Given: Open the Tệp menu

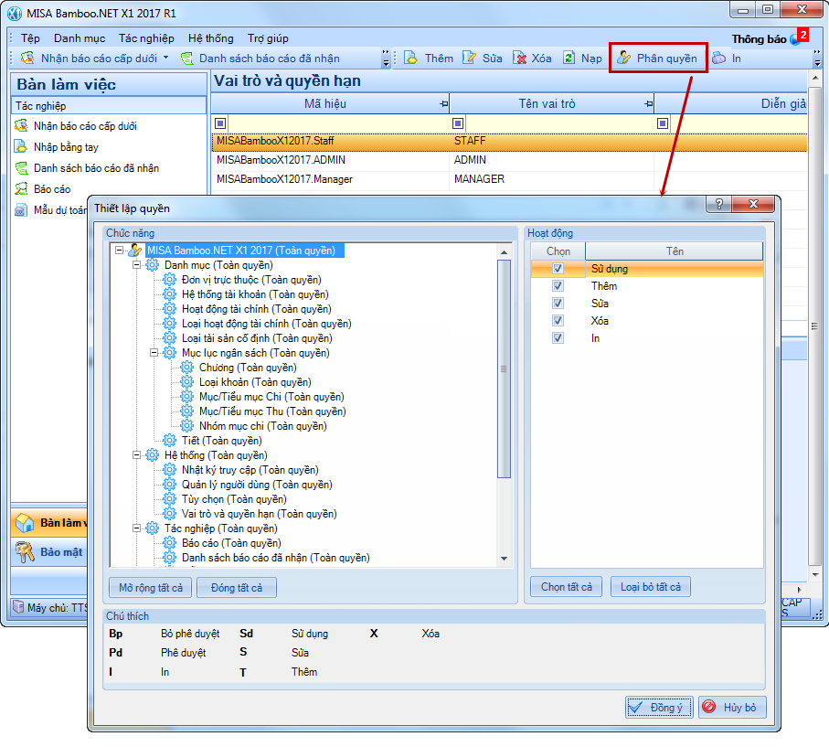Looking at the screenshot, I should tap(30, 38).
